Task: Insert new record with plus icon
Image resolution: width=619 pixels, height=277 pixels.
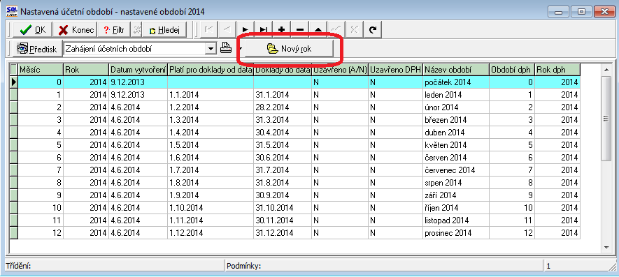Action: tap(281, 30)
